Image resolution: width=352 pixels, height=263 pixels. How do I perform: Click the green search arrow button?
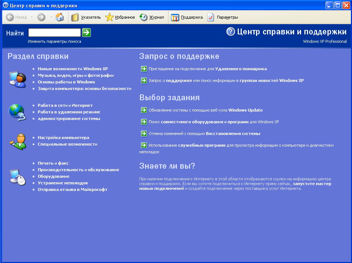(x=86, y=33)
